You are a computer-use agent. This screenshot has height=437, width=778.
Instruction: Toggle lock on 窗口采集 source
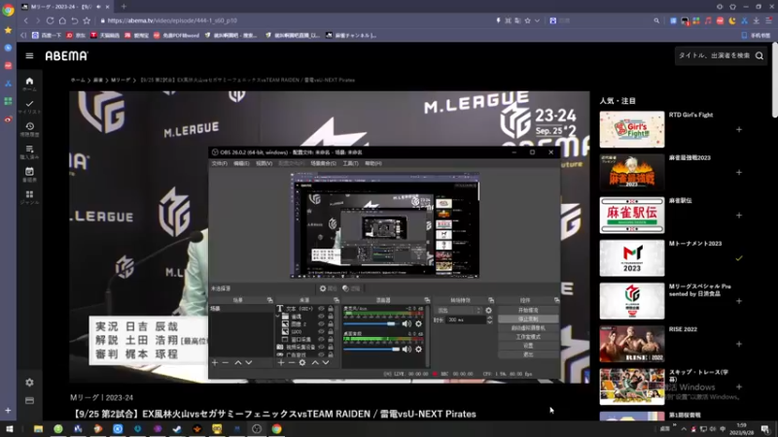[x=331, y=339]
